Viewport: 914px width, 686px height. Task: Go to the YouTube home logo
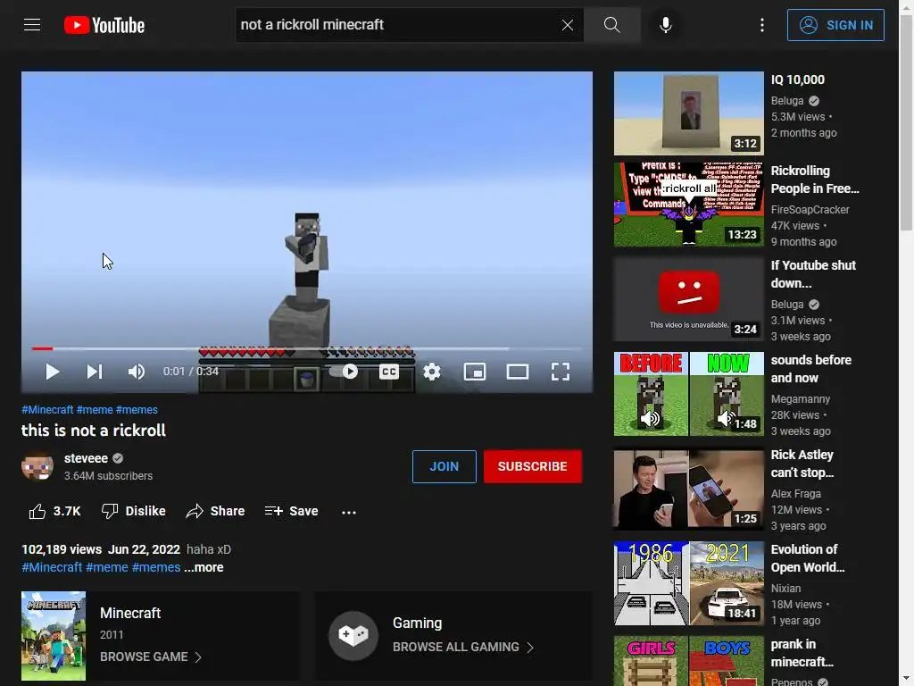104,25
